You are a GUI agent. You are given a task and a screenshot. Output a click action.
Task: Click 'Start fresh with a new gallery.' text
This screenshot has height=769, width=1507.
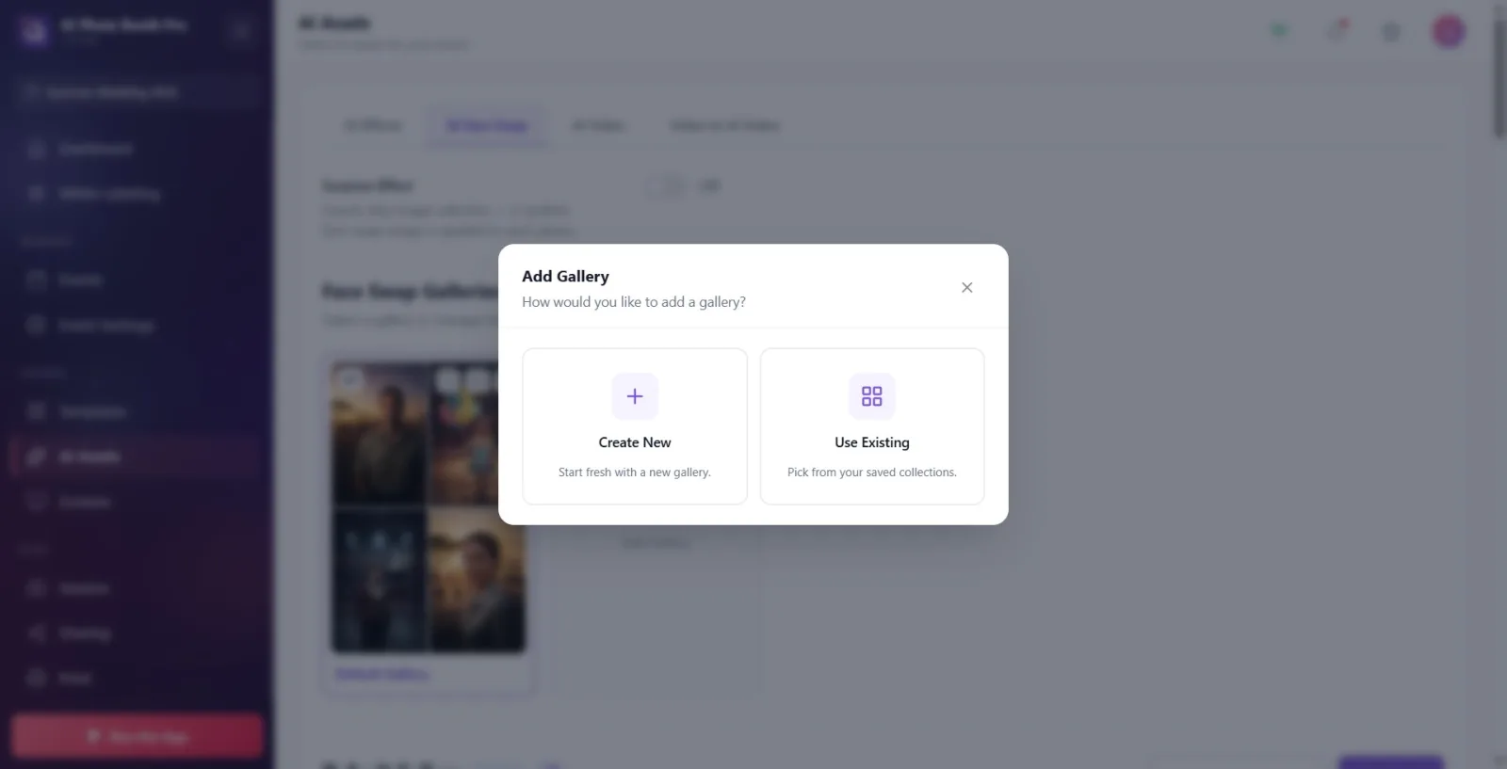(635, 473)
